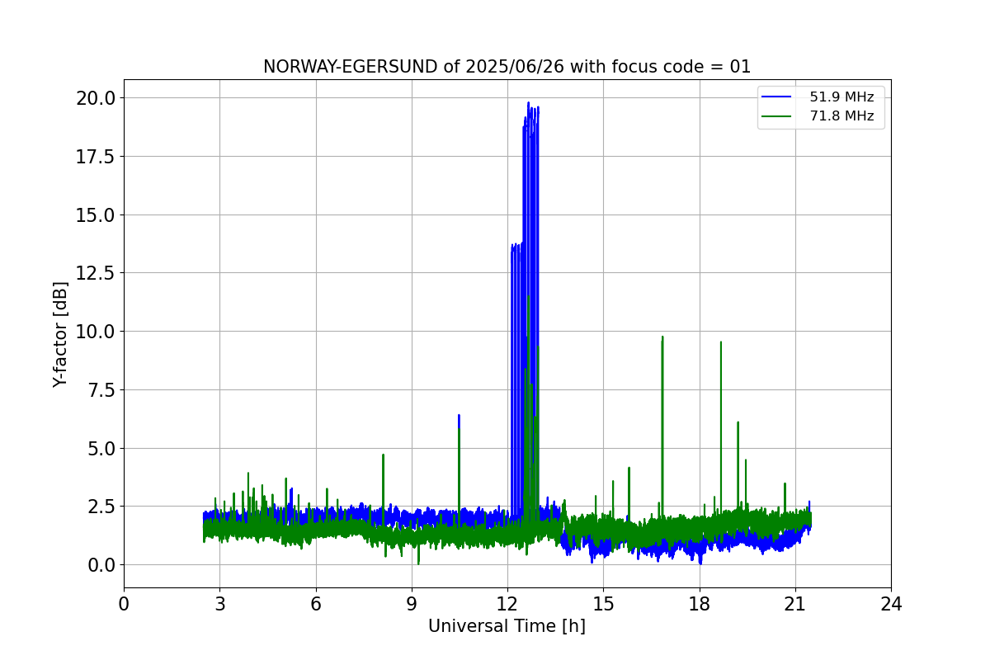The image size is (990, 660).
Task: Click the 15 x-axis tick label
Action: point(603,604)
